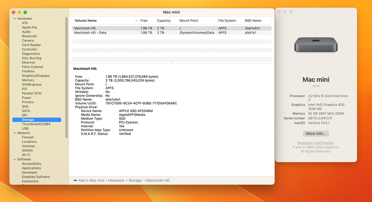Select the Macintosh HD - Data row
372x202 pixels.
pos(172,33)
